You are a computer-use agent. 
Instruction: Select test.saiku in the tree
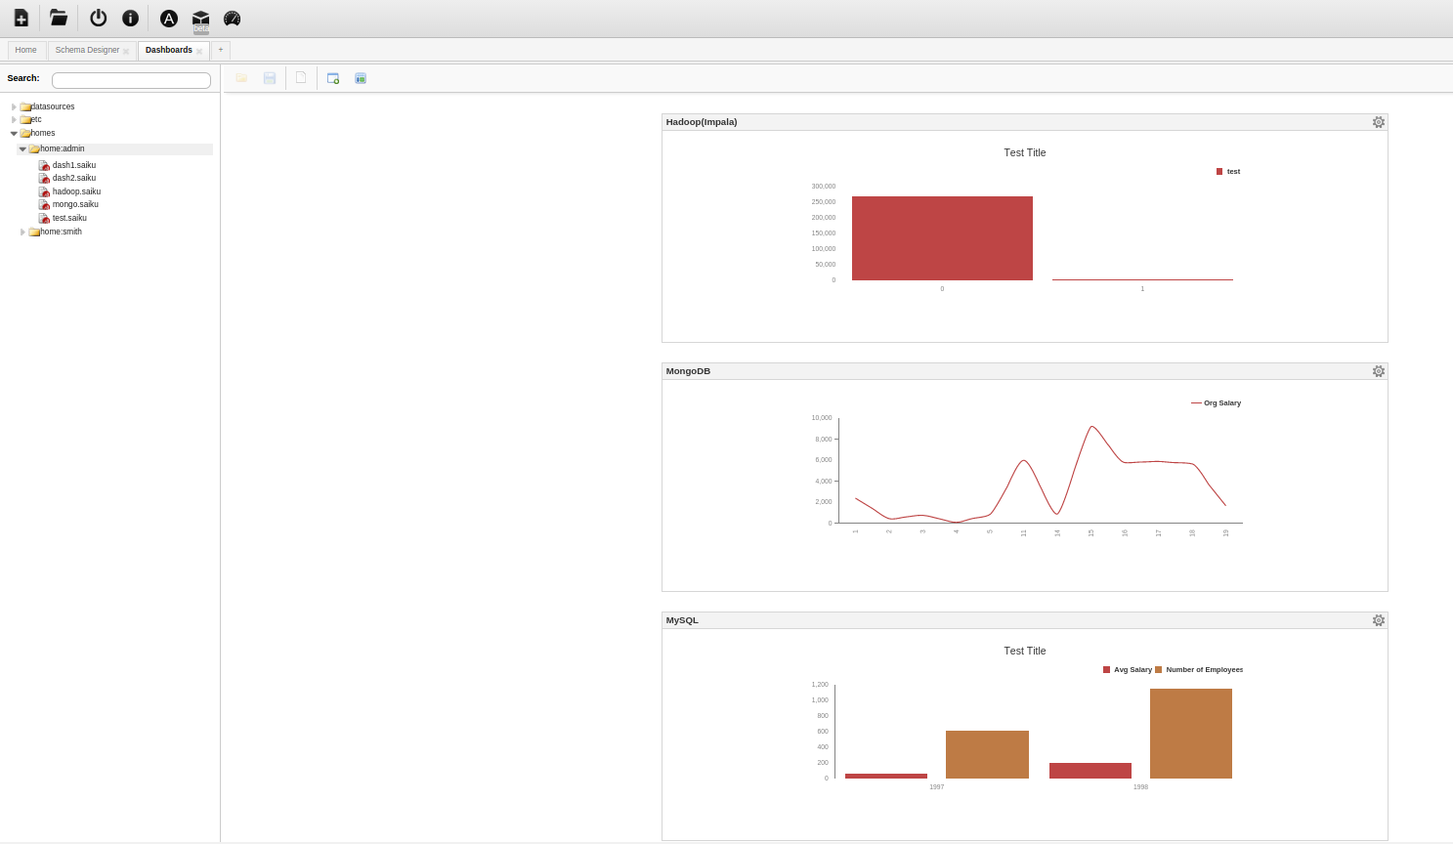pos(69,218)
